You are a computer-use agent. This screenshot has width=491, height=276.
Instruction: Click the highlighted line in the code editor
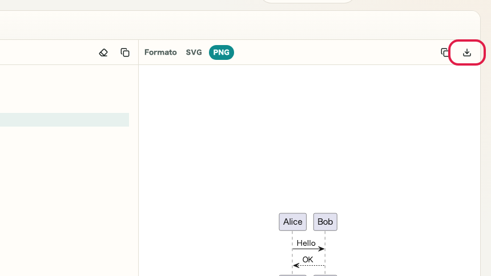tap(65, 120)
